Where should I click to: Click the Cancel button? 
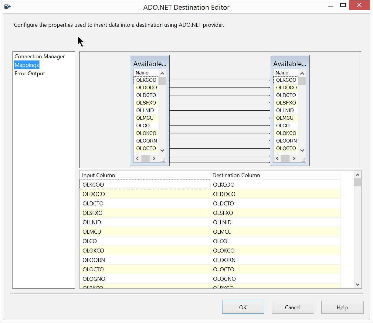293,307
